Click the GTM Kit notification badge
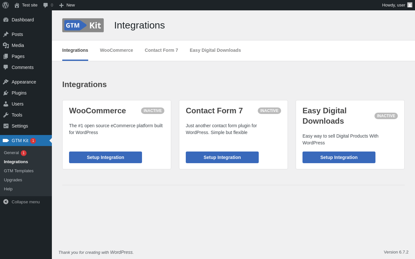 pos(33,141)
